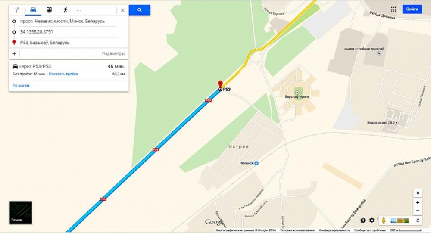
Task: Open more travel modes ellipsis
Action: point(79,10)
